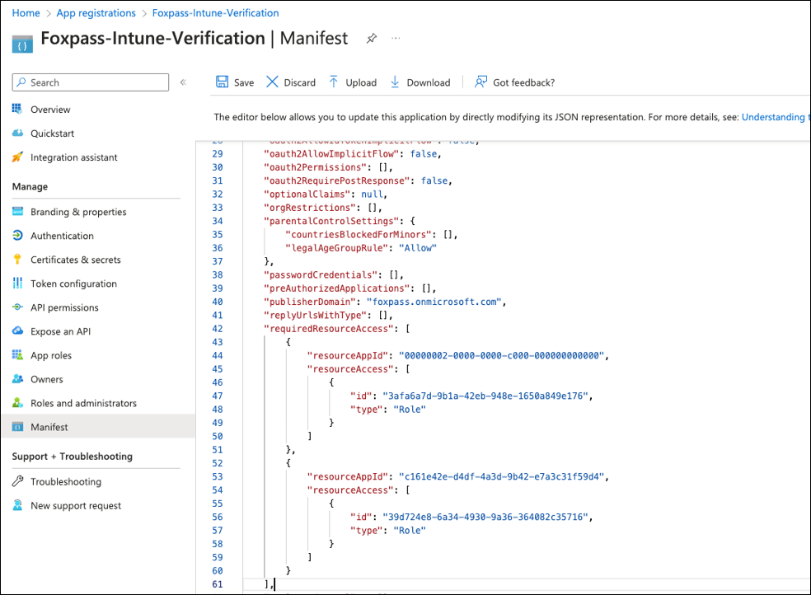Open the Overview menu item
811x595 pixels.
point(50,110)
